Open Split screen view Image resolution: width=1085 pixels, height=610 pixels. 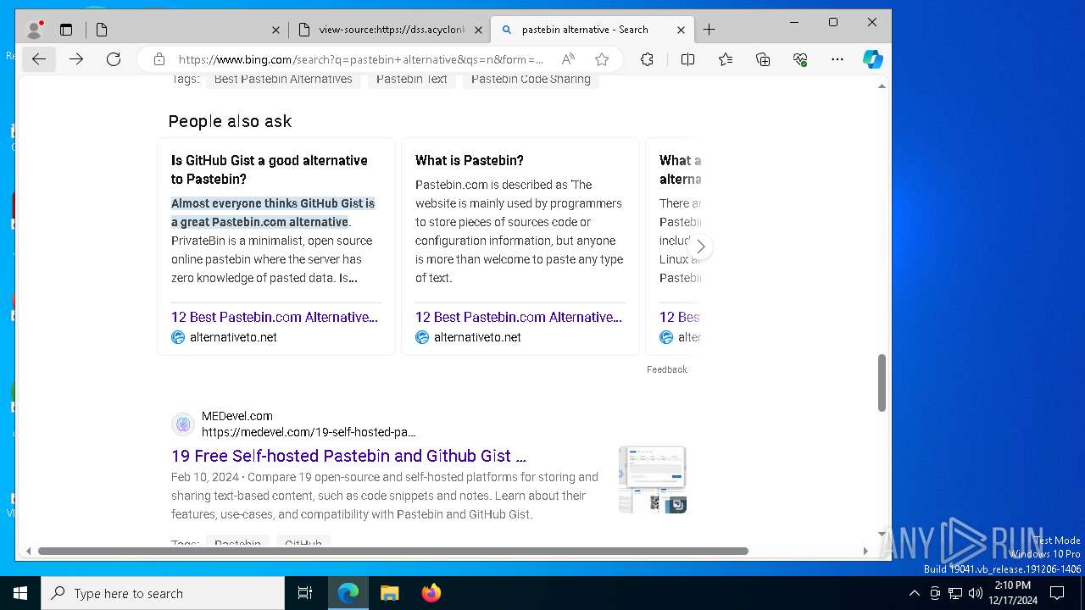pyautogui.click(x=687, y=59)
